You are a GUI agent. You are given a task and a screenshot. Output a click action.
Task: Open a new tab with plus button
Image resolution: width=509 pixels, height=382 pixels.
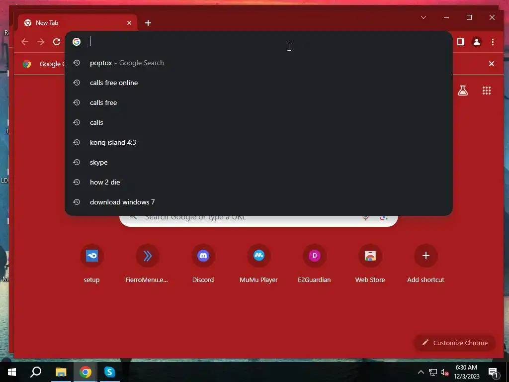pos(148,23)
